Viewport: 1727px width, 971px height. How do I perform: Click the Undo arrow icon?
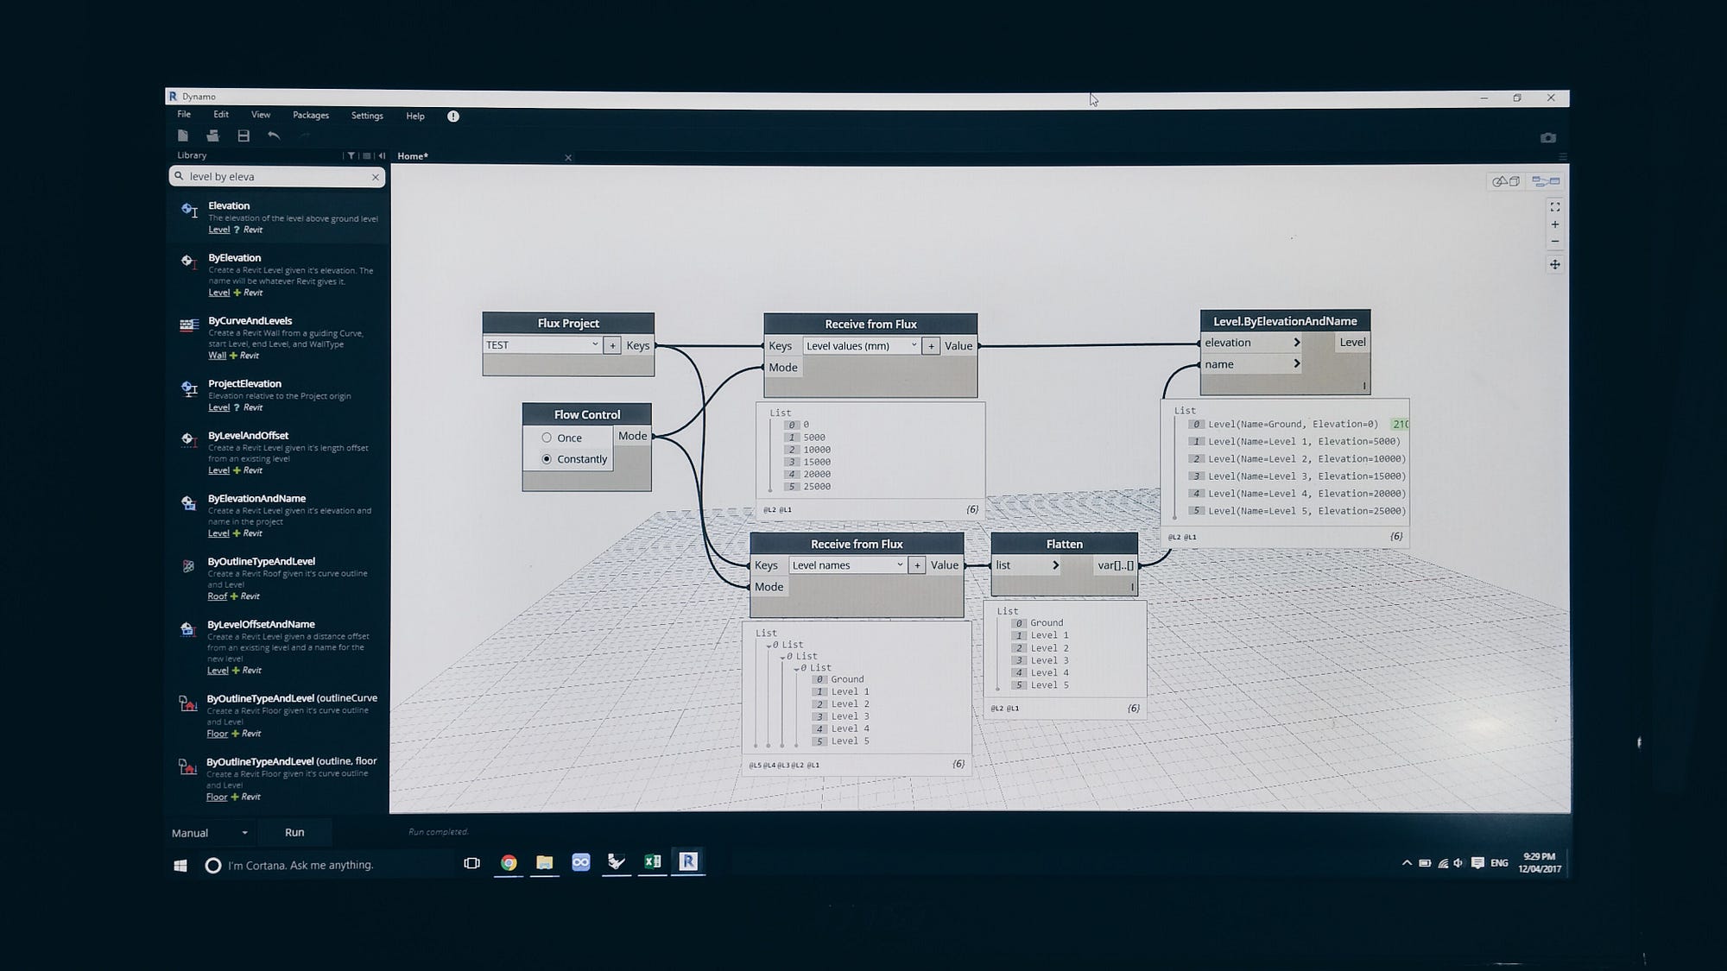click(x=274, y=136)
